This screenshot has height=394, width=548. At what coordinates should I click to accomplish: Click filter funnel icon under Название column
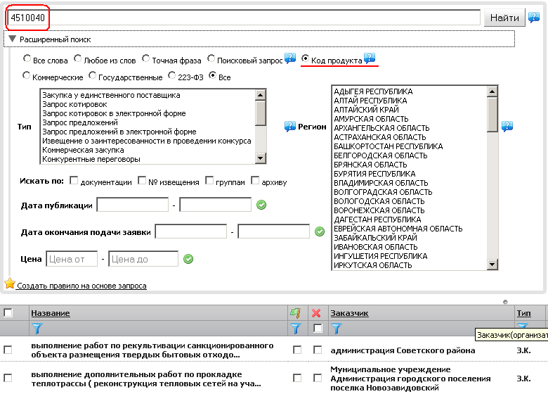click(x=37, y=328)
